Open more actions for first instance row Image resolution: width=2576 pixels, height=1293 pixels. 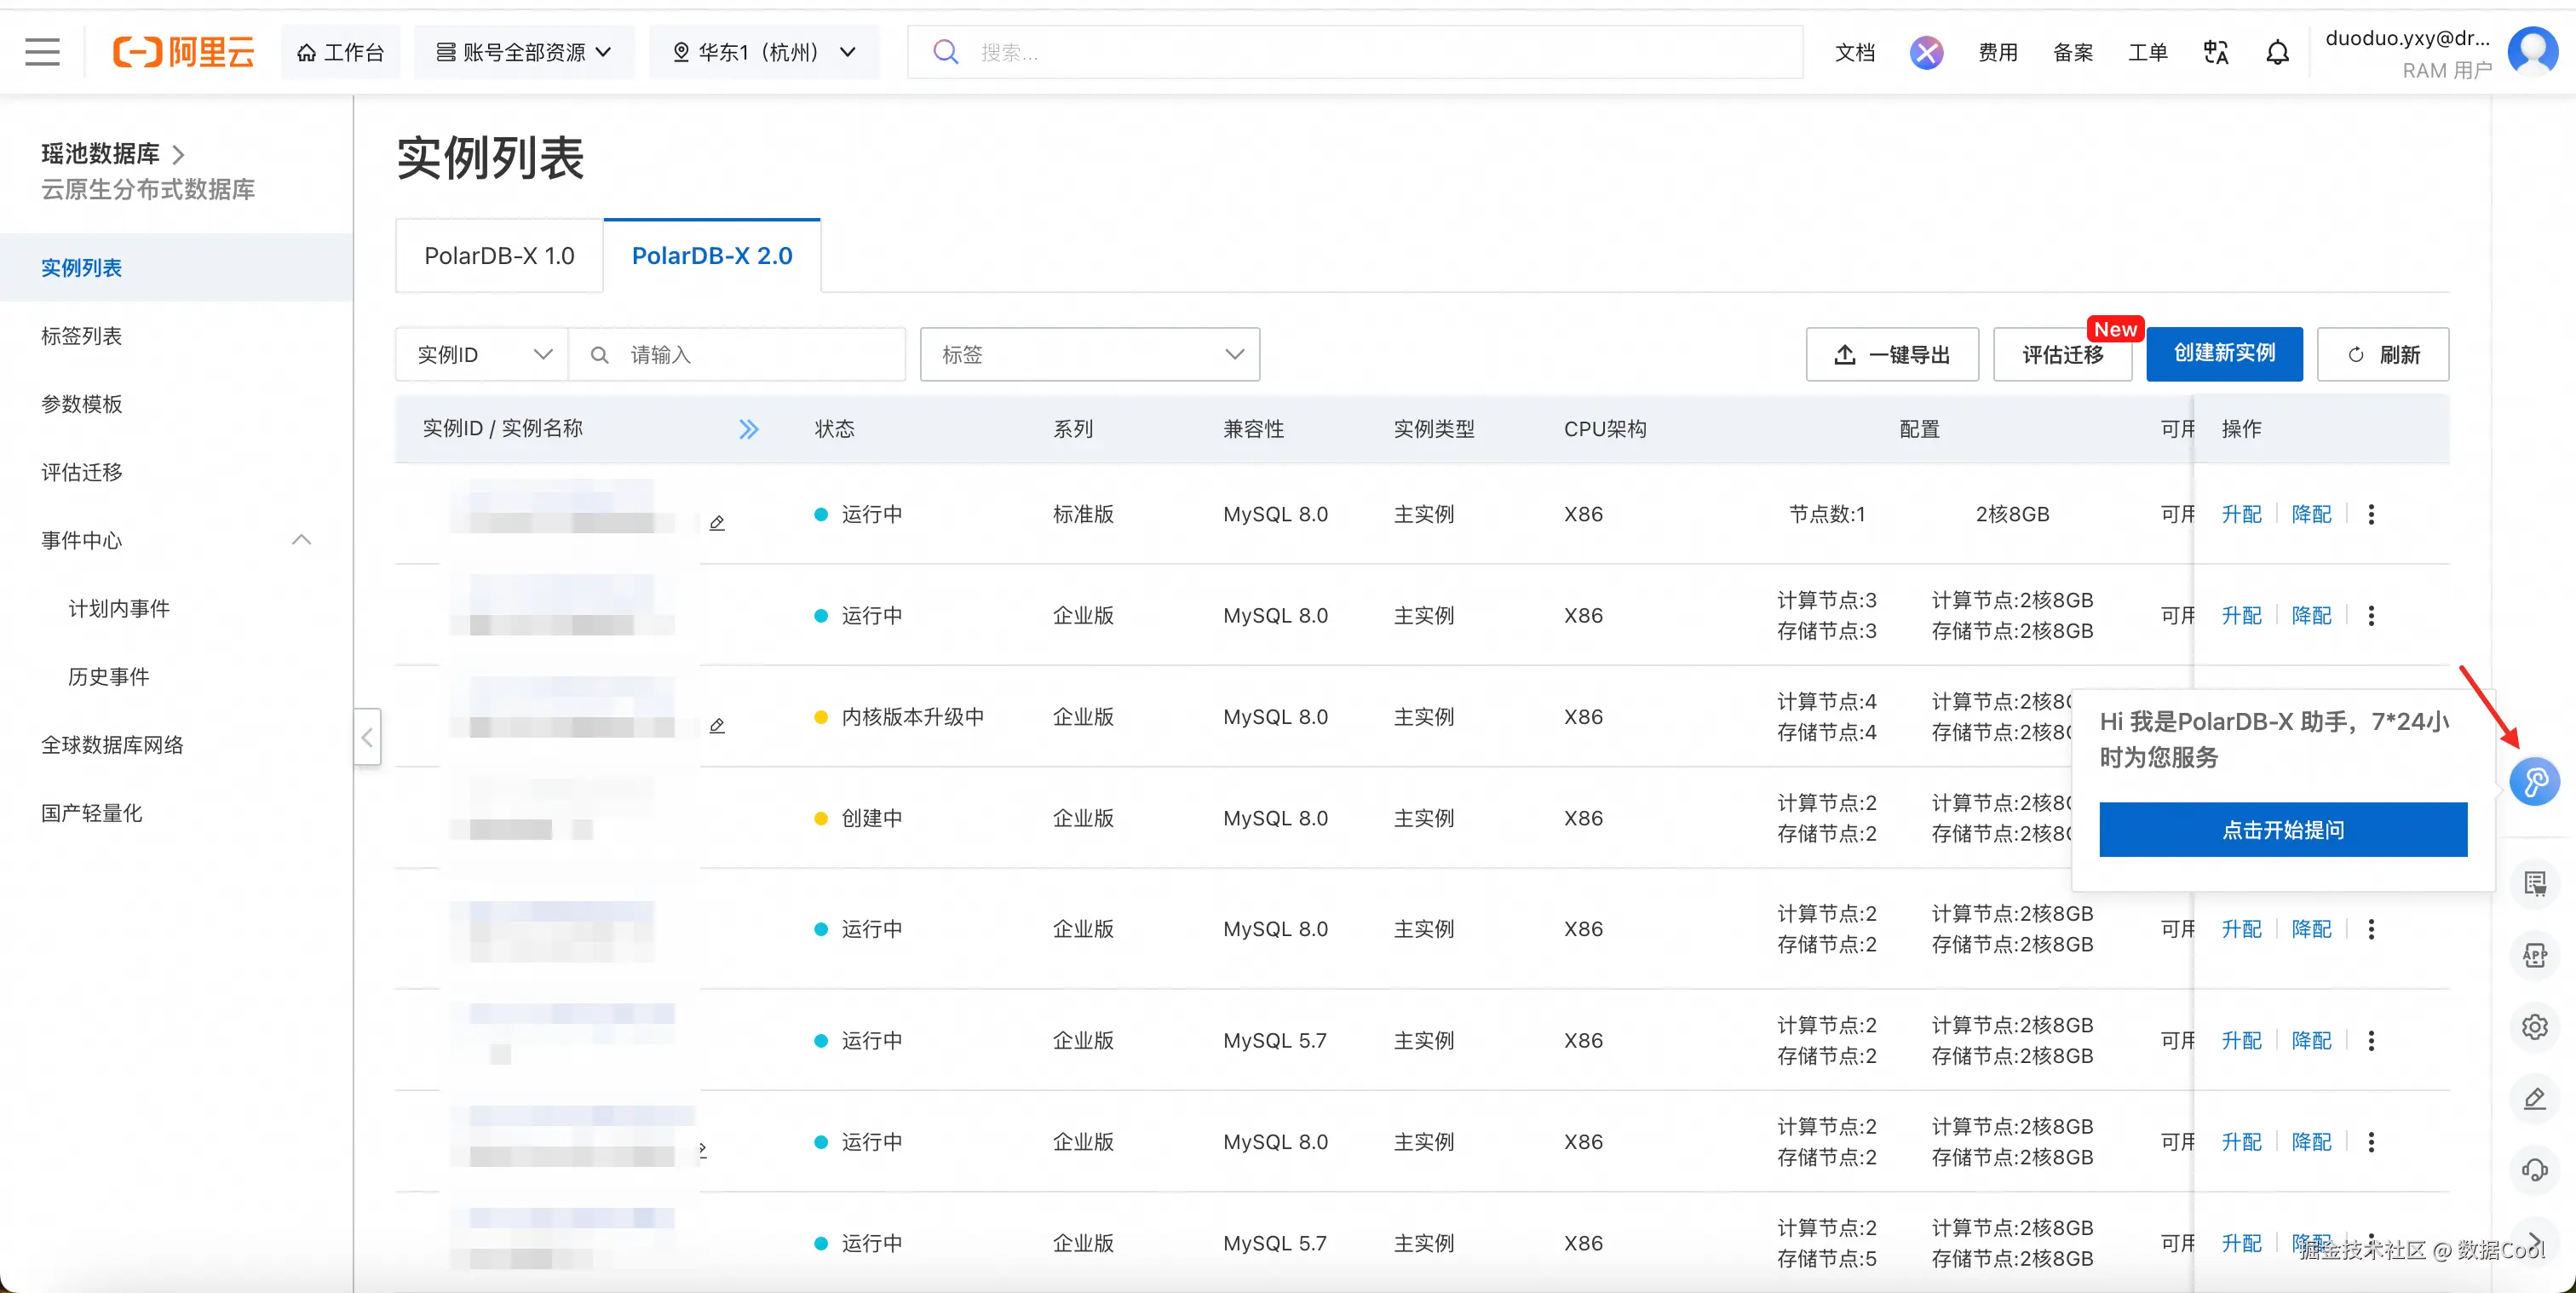tap(2371, 514)
